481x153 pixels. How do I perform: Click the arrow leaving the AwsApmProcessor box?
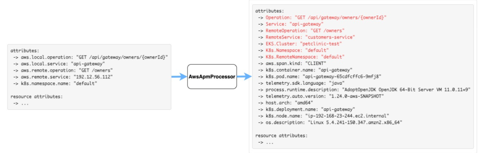pyautogui.click(x=244, y=77)
